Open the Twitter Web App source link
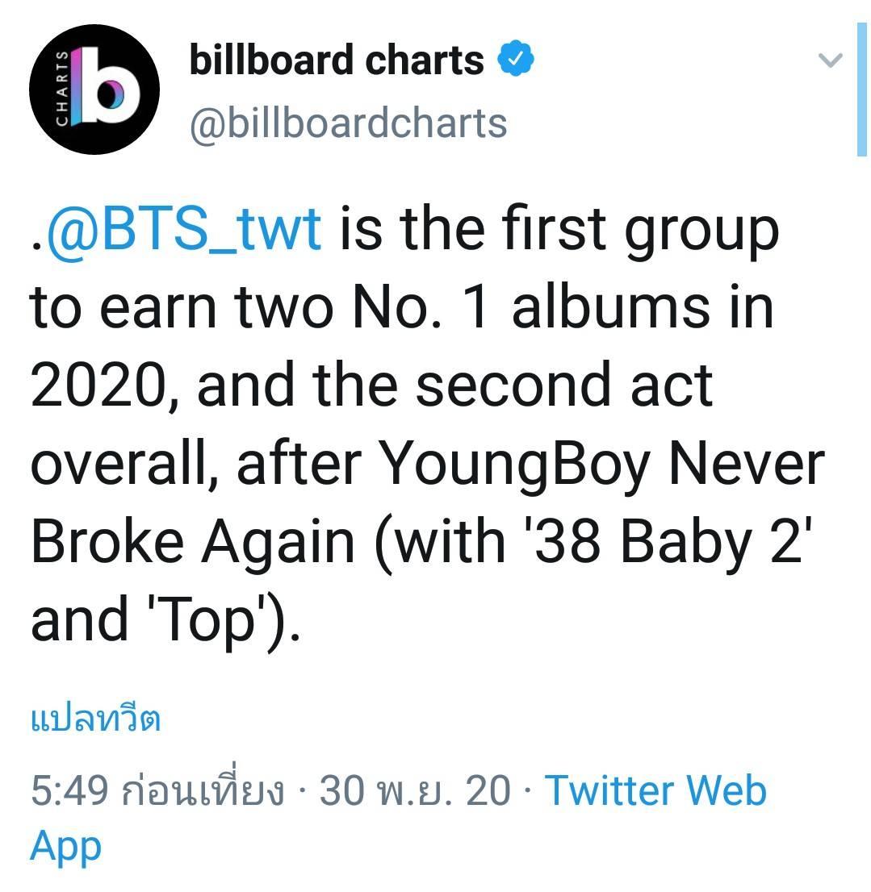Screen dimensions: 871x892 [x=655, y=790]
